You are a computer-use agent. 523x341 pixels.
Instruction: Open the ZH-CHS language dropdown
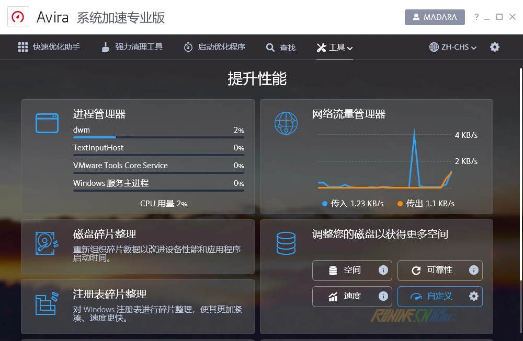pos(453,48)
